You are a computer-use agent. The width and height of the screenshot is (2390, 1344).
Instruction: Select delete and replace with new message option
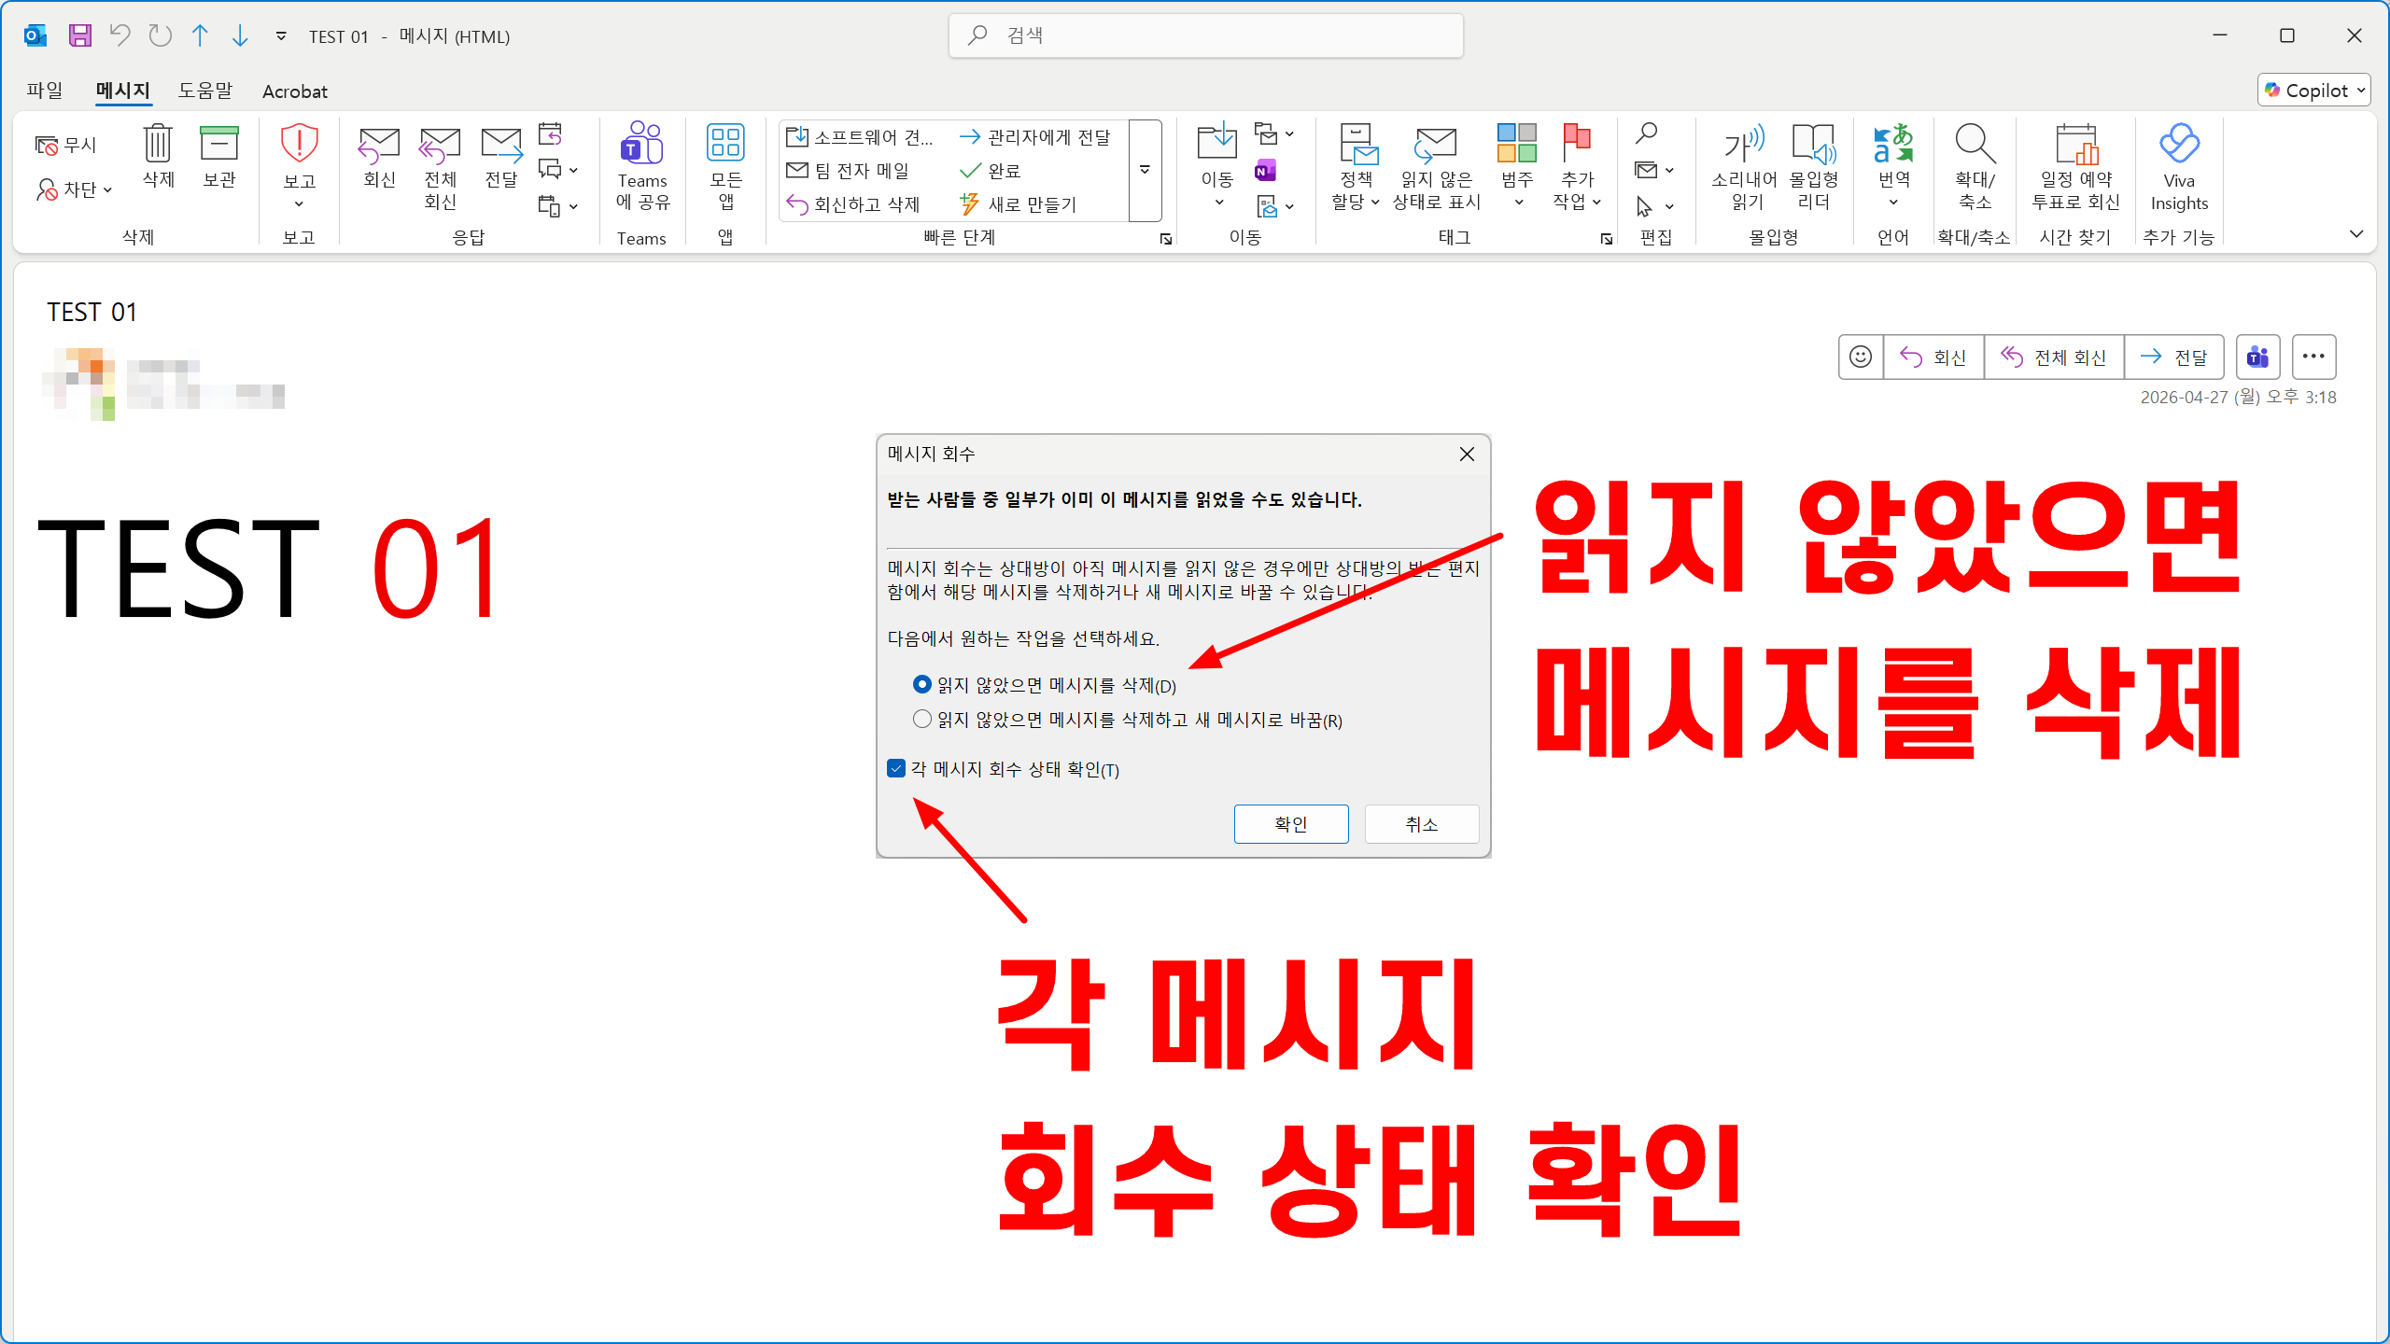coord(922,720)
